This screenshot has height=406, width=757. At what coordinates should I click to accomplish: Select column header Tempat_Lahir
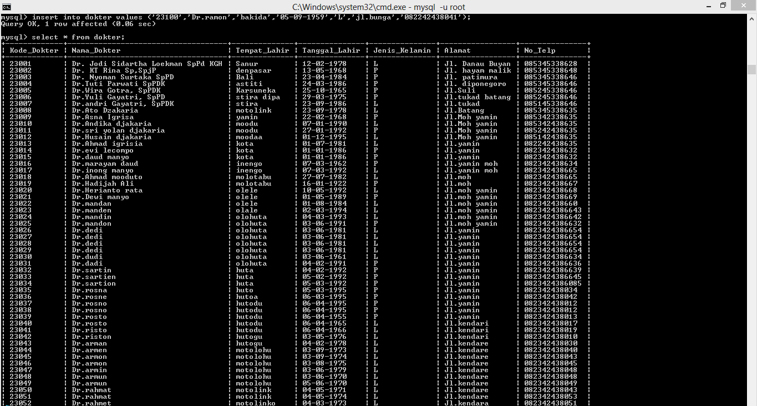[x=262, y=50]
